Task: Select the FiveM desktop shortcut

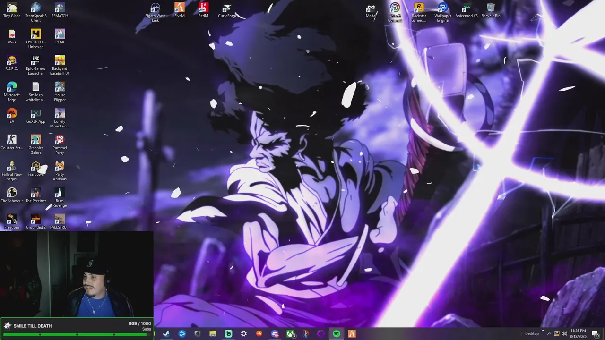Action: click(x=180, y=10)
